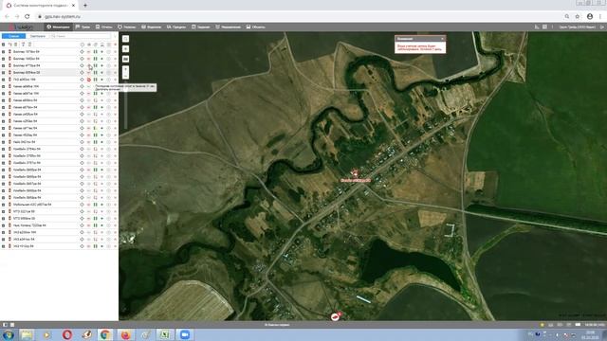This screenshot has width=607, height=341.
Task: Click the info circle icon in Бюллер 1878 row
Action: pos(109,51)
